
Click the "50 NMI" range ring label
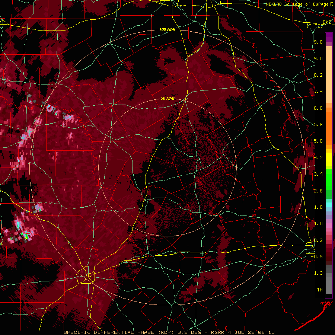tap(168, 99)
